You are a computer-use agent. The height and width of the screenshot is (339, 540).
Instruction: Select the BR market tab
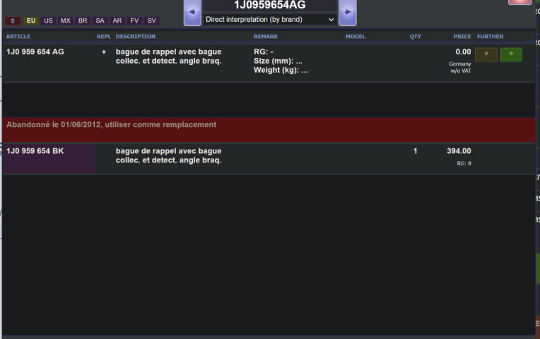point(83,21)
